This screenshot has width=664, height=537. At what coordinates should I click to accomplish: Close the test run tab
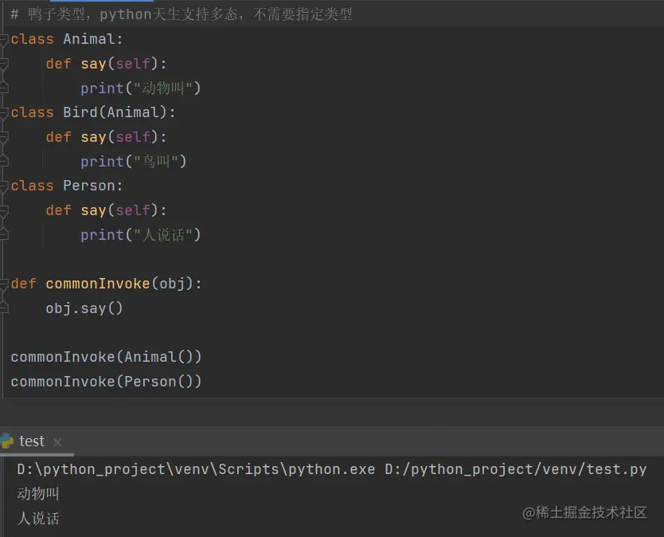tap(57, 442)
